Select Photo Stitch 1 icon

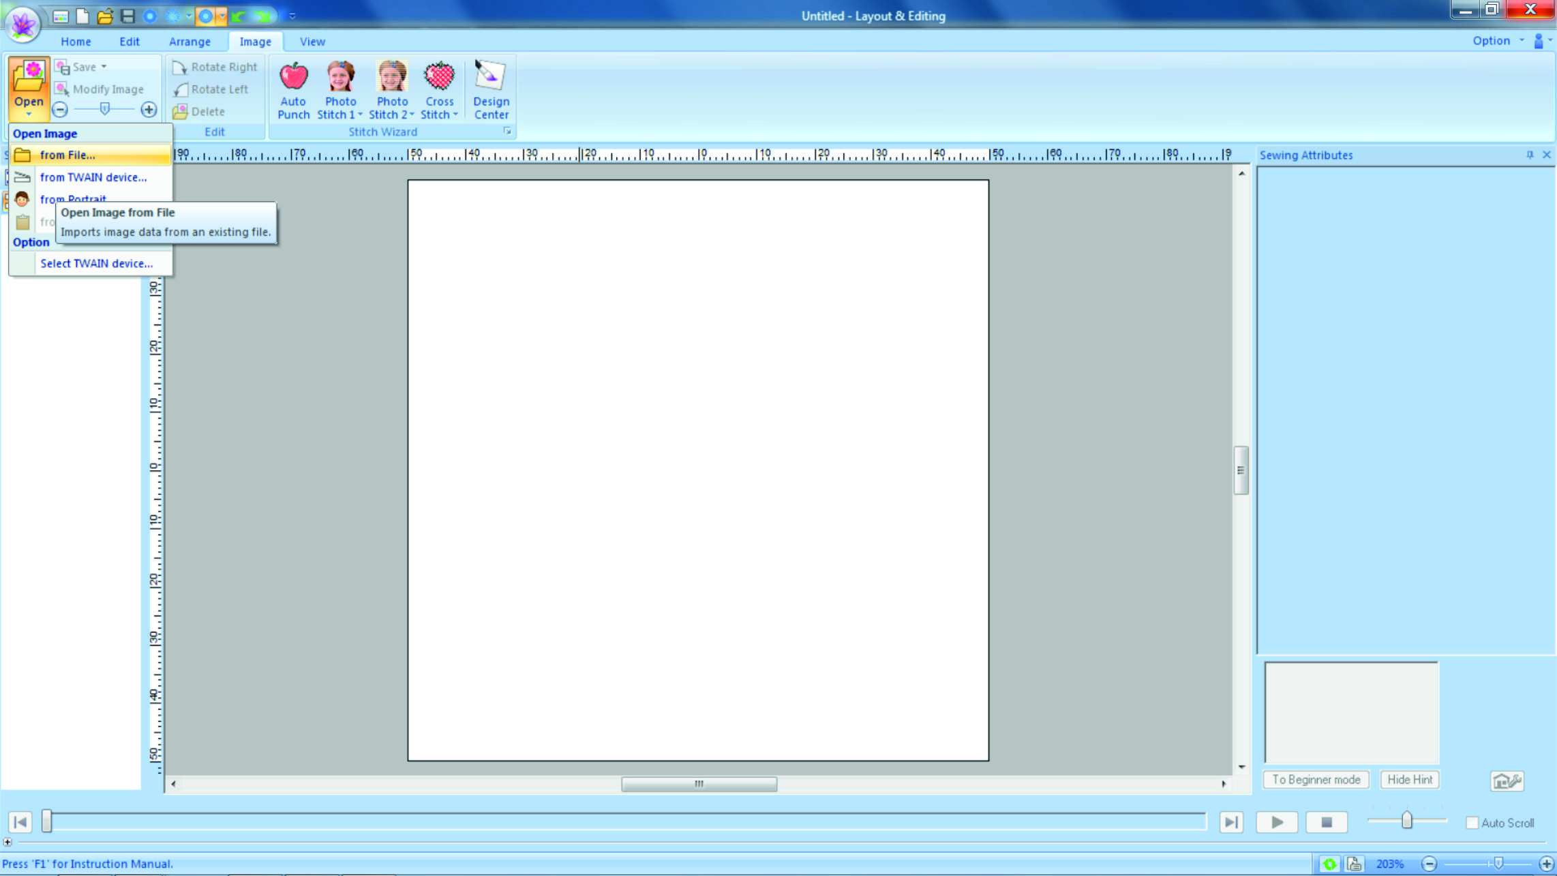pos(340,77)
